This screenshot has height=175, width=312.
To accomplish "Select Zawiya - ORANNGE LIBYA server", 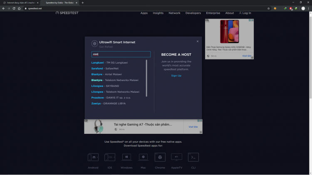I will point(109,104).
